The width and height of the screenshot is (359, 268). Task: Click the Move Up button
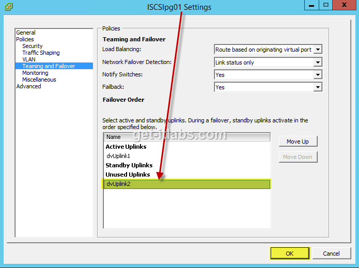tap(298, 141)
